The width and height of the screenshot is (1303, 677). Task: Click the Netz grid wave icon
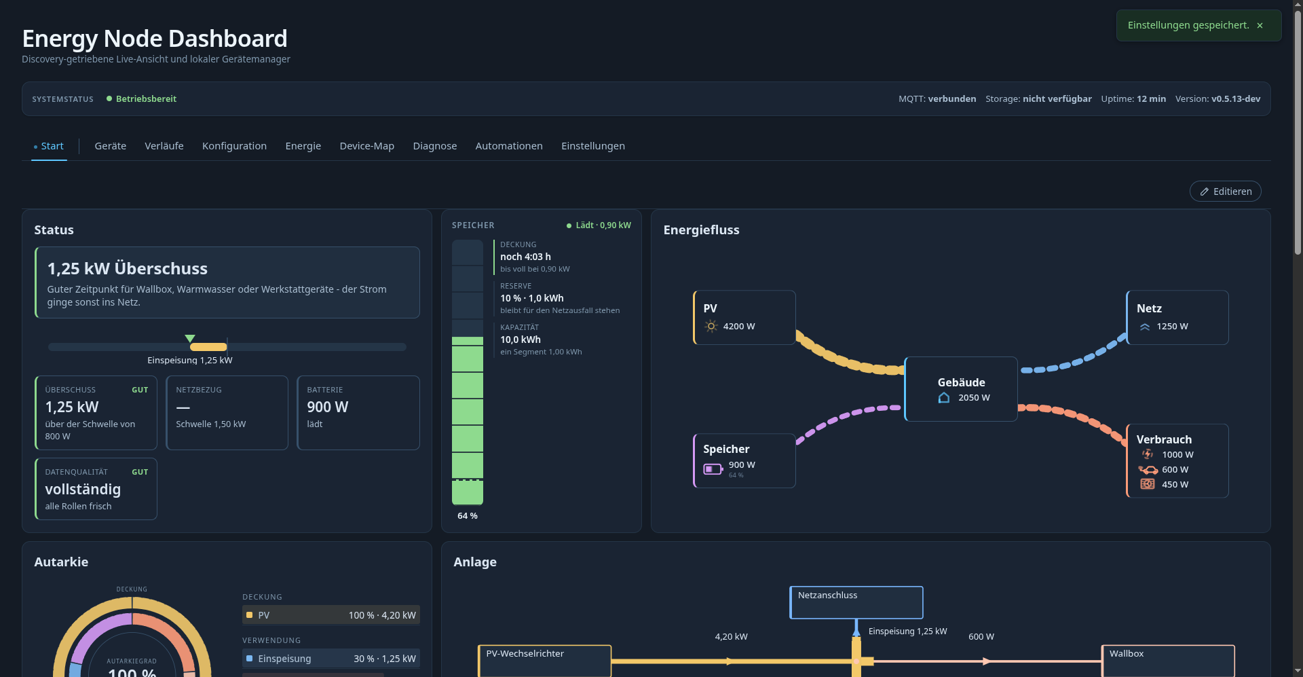coord(1145,327)
